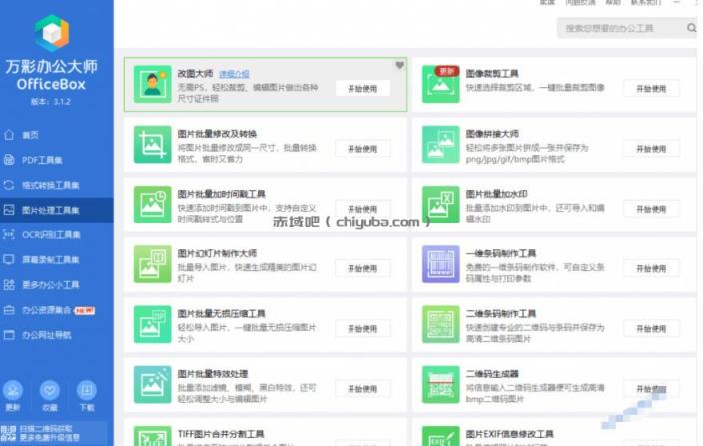Click 开始使用 for 二维条码制作工具
Screen dimensions: 703x446
click(651, 328)
